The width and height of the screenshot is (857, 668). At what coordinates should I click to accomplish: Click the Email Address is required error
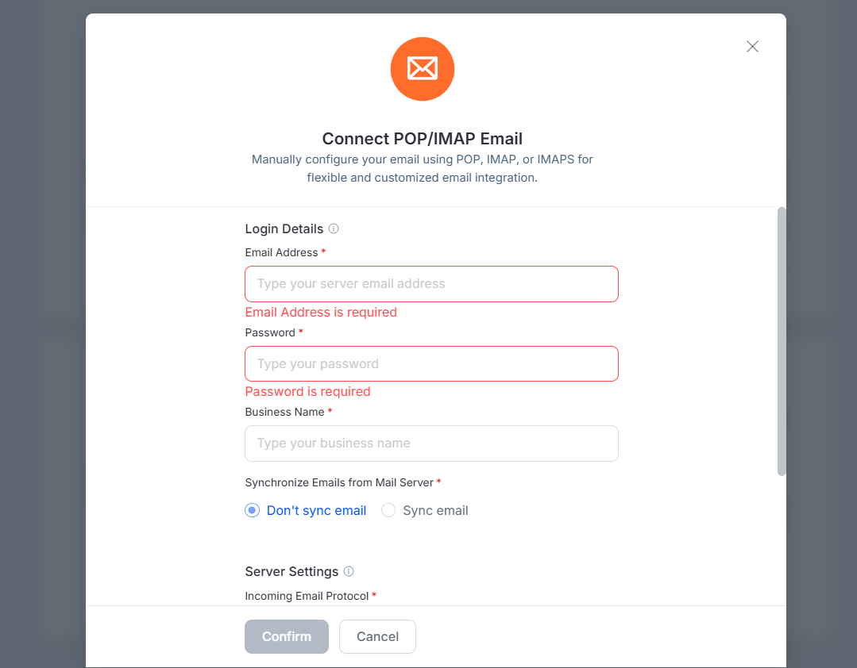coord(321,312)
